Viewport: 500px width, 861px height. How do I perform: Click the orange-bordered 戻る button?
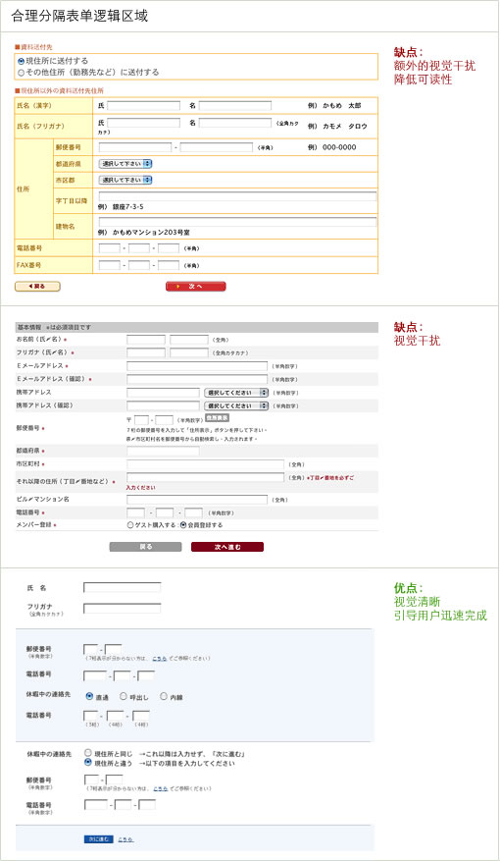click(37, 287)
